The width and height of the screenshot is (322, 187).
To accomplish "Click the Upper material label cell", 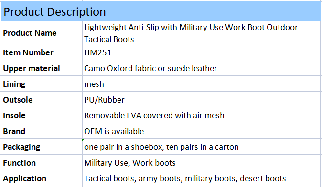I will [x=42, y=68].
